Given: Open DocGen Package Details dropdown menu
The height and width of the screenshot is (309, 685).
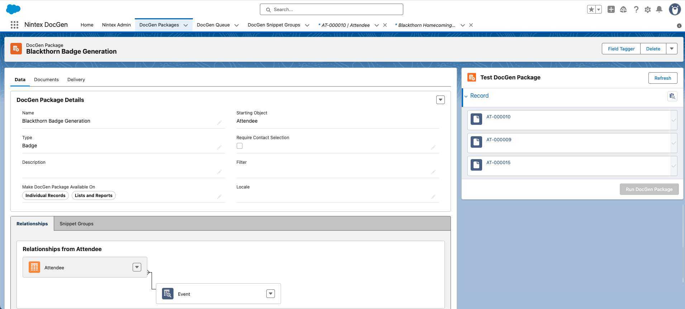Looking at the screenshot, I should 441,100.
